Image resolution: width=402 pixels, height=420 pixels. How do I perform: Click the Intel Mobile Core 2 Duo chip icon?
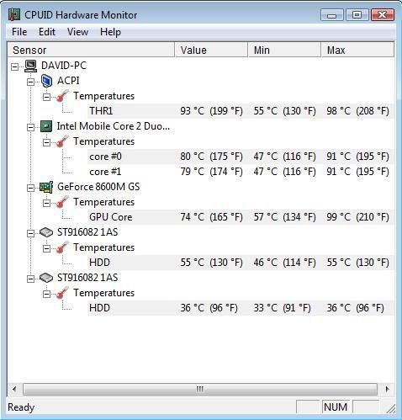click(46, 126)
